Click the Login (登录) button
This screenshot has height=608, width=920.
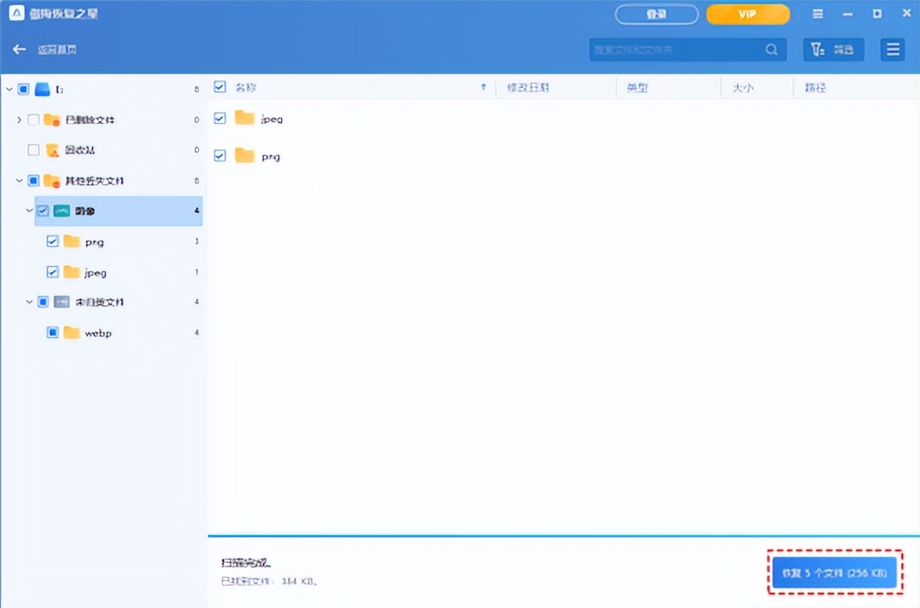pyautogui.click(x=656, y=15)
